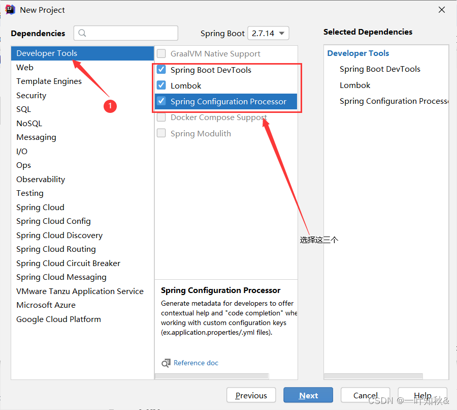Select the I/O category
457x410 pixels.
tap(82, 151)
